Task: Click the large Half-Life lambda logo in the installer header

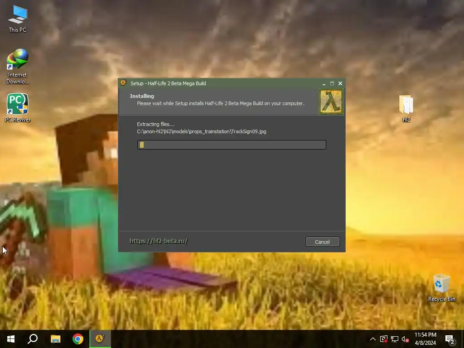Action: (331, 101)
